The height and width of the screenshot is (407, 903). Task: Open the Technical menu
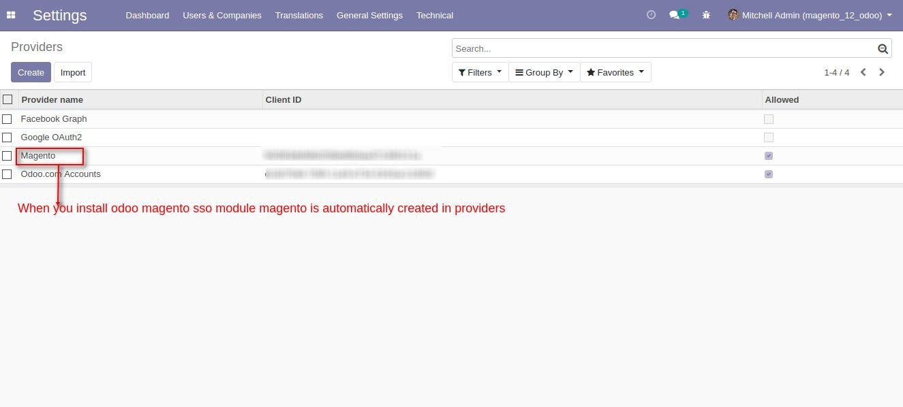point(435,15)
